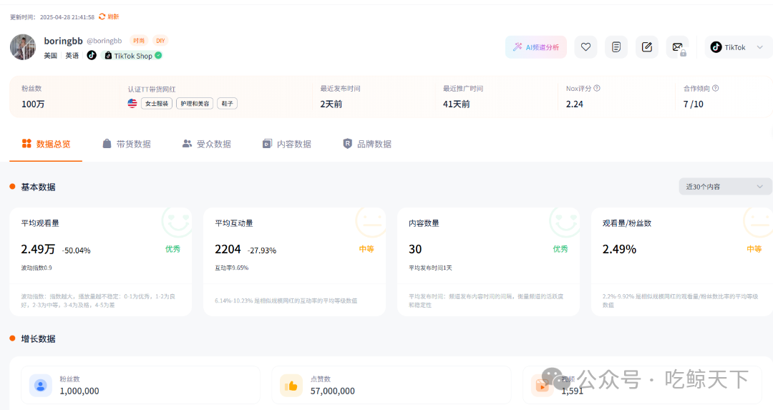Click the 女士服装 category tag

point(156,104)
